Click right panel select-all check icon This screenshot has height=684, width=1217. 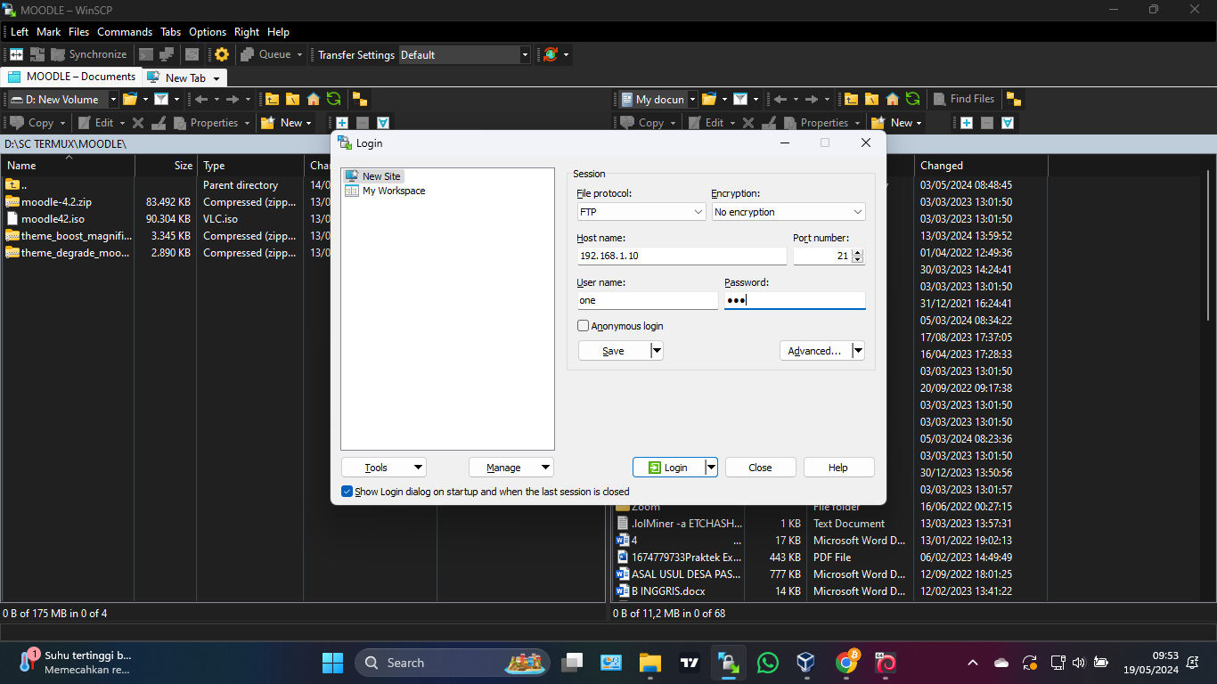(1007, 123)
